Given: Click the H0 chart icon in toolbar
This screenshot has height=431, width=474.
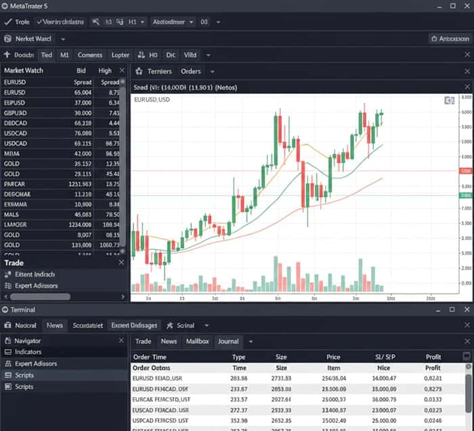Looking at the screenshot, I should pyautogui.click(x=141, y=55).
